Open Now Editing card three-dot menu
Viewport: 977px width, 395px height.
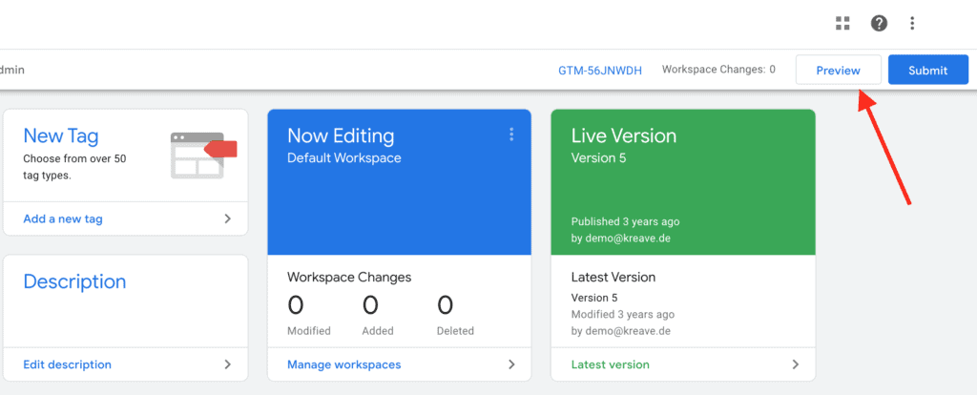click(511, 135)
